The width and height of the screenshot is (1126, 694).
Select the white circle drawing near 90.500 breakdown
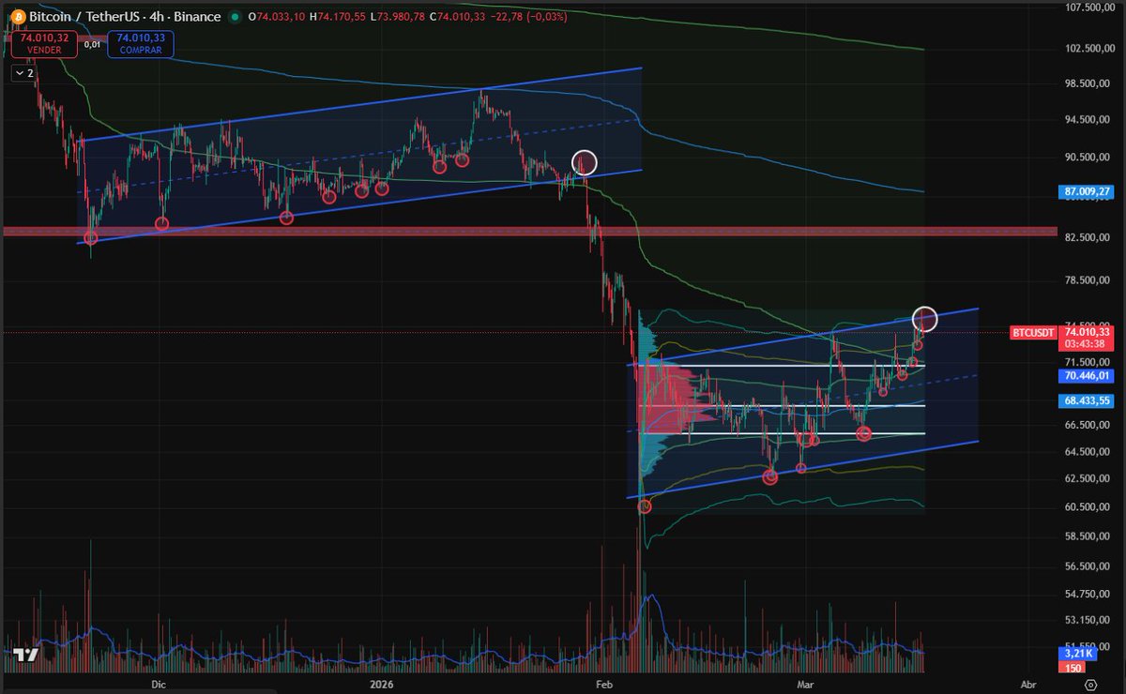click(x=585, y=162)
